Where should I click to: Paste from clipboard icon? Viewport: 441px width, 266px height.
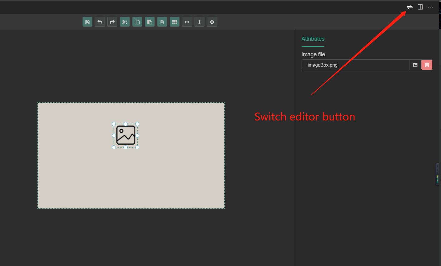(150, 22)
